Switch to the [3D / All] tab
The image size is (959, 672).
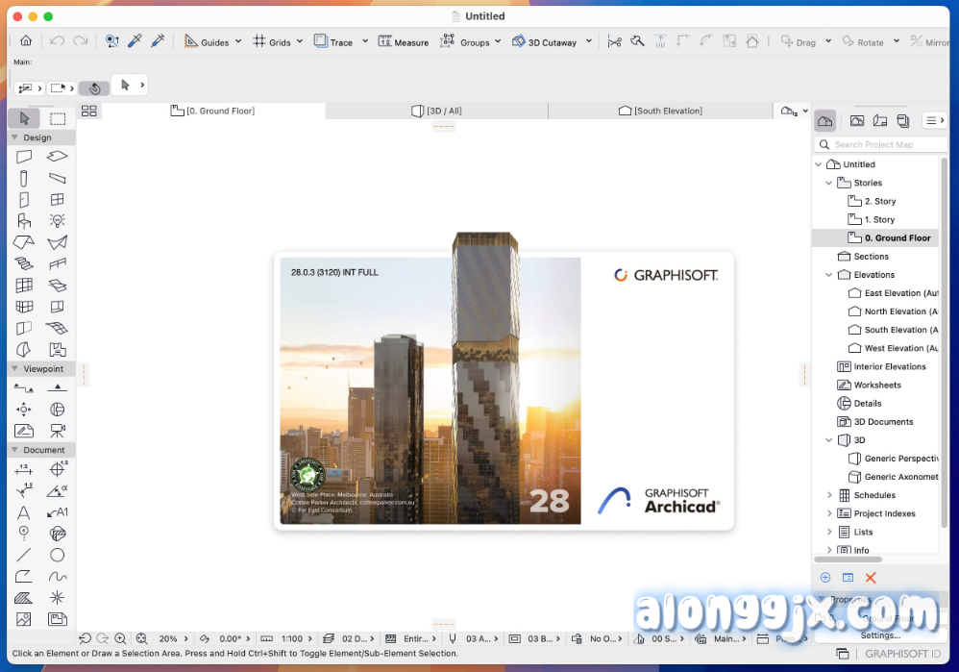(x=436, y=111)
